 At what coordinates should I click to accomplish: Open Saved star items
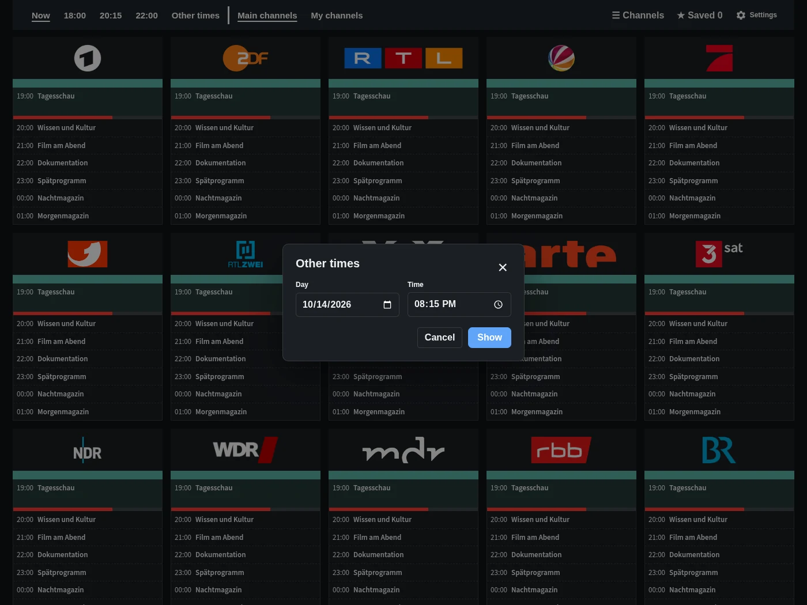[700, 15]
